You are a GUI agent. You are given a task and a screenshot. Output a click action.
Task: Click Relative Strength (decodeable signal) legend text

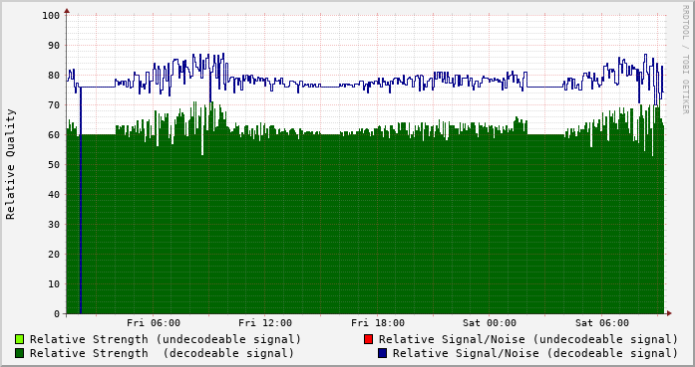(162, 353)
